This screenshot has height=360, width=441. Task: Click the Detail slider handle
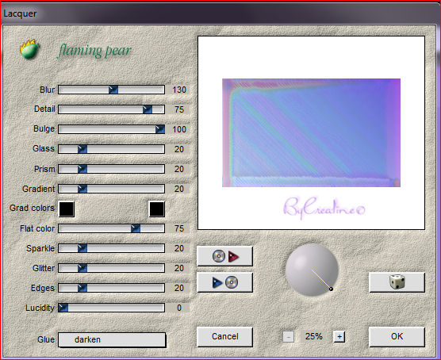tap(148, 109)
